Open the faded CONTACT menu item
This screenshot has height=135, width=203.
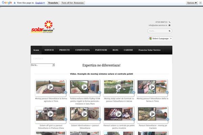point(38,59)
